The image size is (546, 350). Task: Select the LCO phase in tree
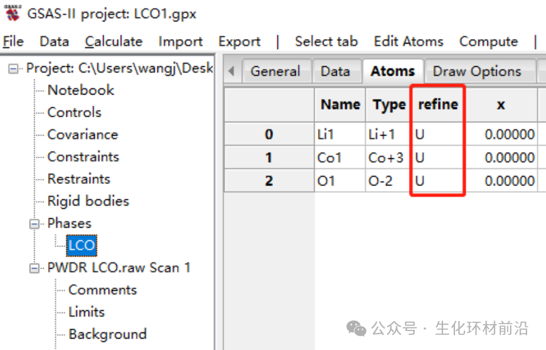coord(82,245)
